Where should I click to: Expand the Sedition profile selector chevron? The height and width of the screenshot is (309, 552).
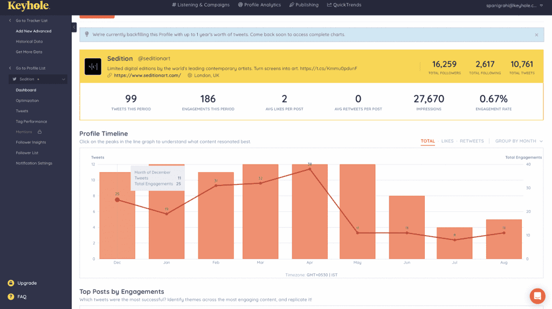coord(64,79)
